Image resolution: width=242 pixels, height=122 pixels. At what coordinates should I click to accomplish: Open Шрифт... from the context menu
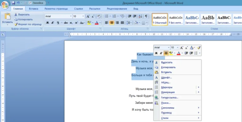pyautogui.click(x=177, y=77)
